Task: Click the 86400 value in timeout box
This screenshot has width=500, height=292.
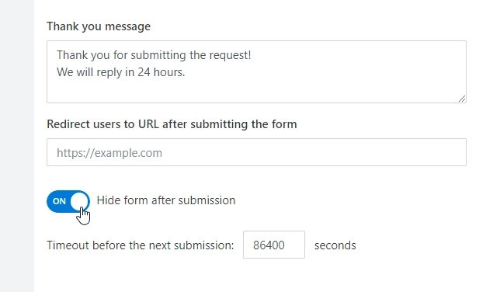Action: click(x=269, y=245)
